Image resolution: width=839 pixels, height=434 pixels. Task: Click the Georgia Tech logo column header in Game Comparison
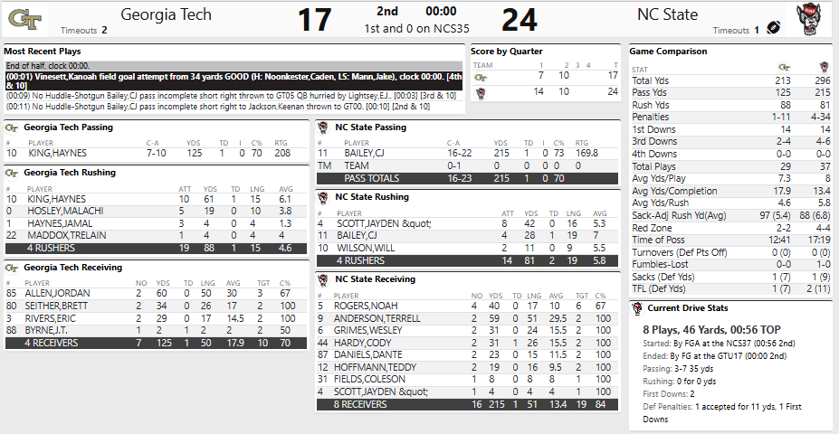pos(785,68)
